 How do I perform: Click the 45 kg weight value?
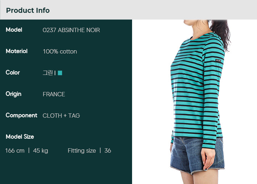[40, 151]
